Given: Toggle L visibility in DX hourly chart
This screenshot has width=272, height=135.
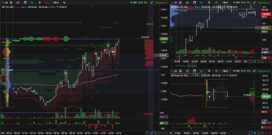Looking at the screenshot, I should pos(249,71).
